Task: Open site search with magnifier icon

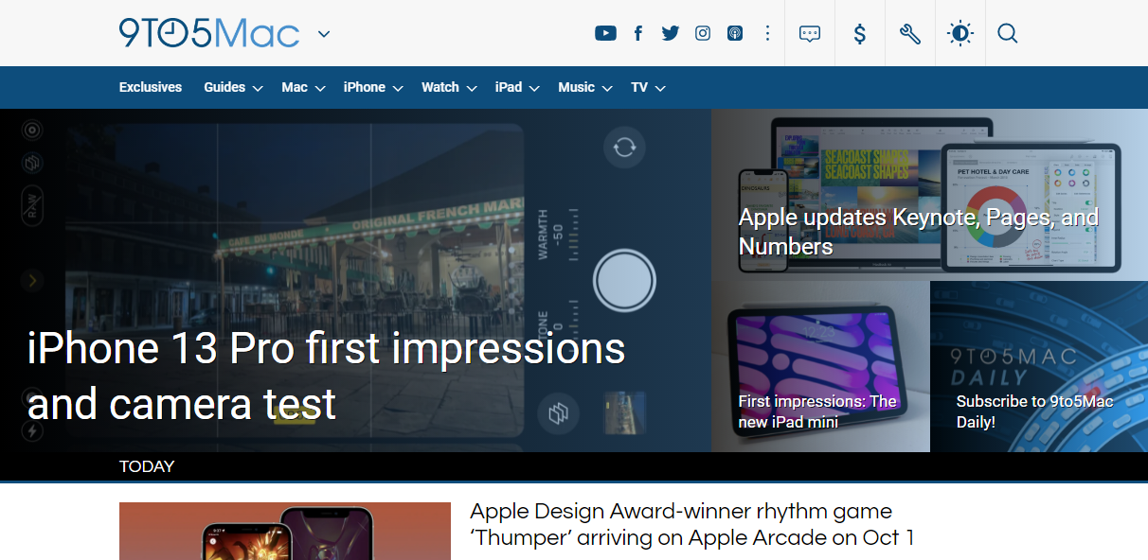Action: tap(1008, 34)
